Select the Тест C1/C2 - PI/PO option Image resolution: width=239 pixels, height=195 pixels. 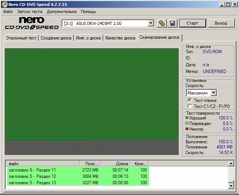pyautogui.click(x=190, y=106)
